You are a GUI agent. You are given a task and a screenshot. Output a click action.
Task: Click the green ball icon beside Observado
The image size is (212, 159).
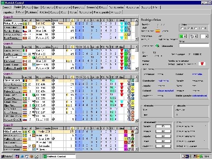tap(157, 46)
